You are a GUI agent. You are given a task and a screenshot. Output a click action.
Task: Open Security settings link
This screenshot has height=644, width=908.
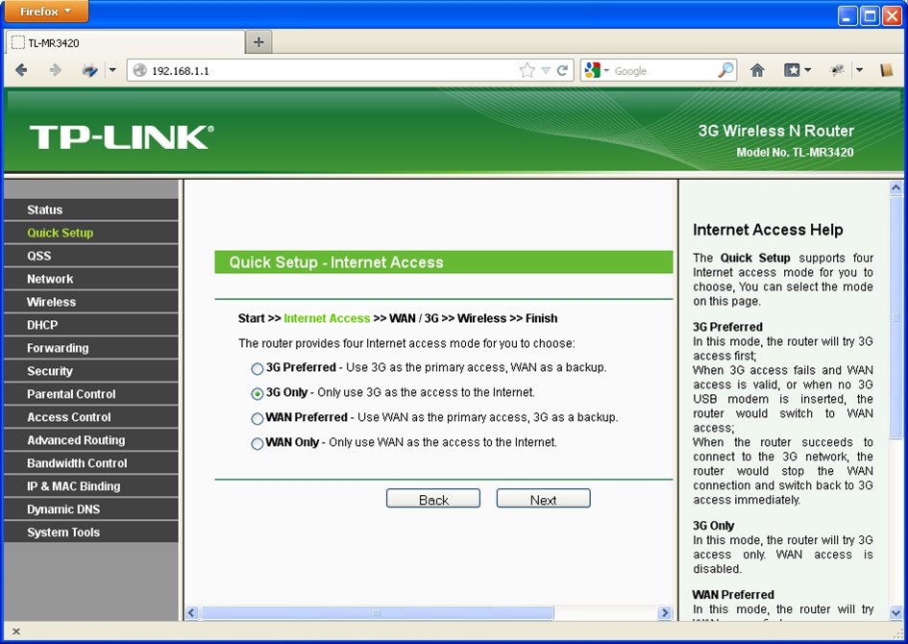(91, 371)
